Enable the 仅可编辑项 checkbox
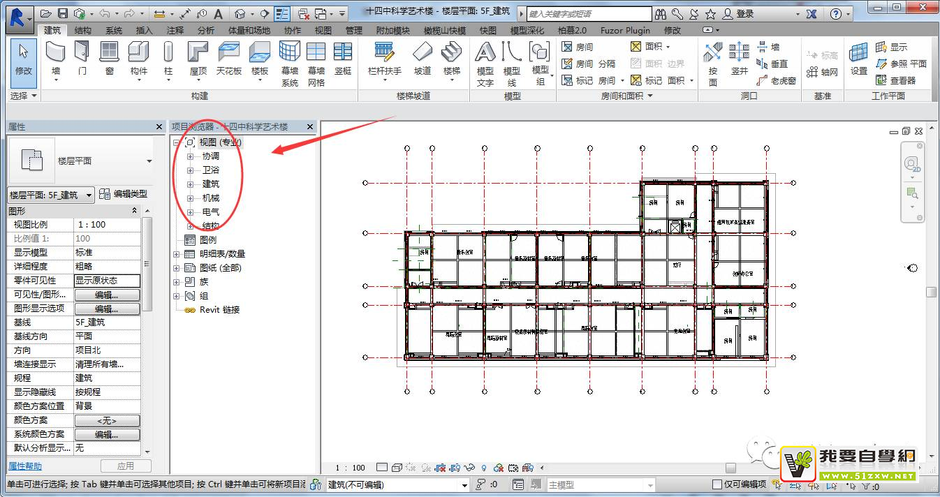 [717, 484]
